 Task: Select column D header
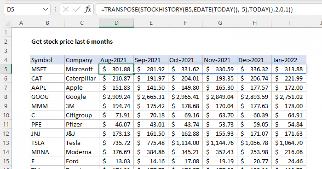click(x=116, y=23)
